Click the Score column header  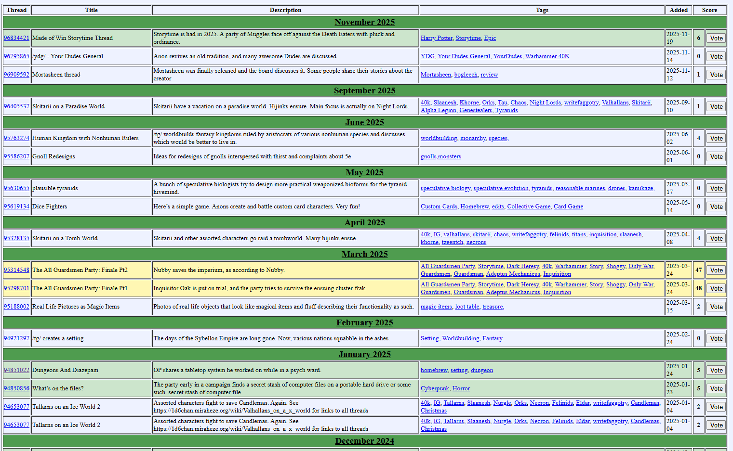[709, 10]
